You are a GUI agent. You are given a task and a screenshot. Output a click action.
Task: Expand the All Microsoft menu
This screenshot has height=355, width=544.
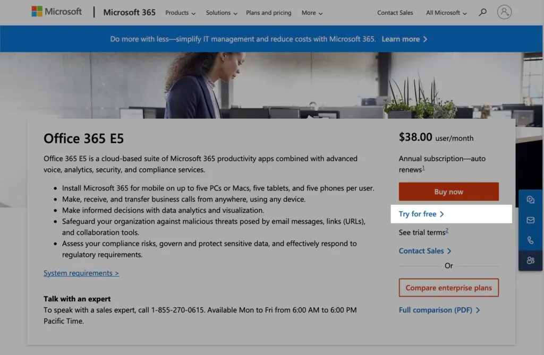(446, 13)
